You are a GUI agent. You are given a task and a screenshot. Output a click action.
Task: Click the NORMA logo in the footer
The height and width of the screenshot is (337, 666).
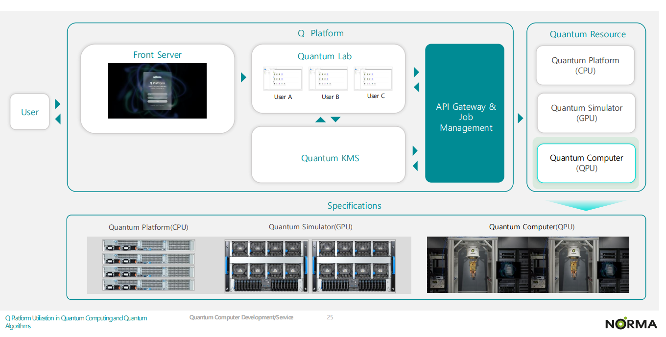click(631, 324)
